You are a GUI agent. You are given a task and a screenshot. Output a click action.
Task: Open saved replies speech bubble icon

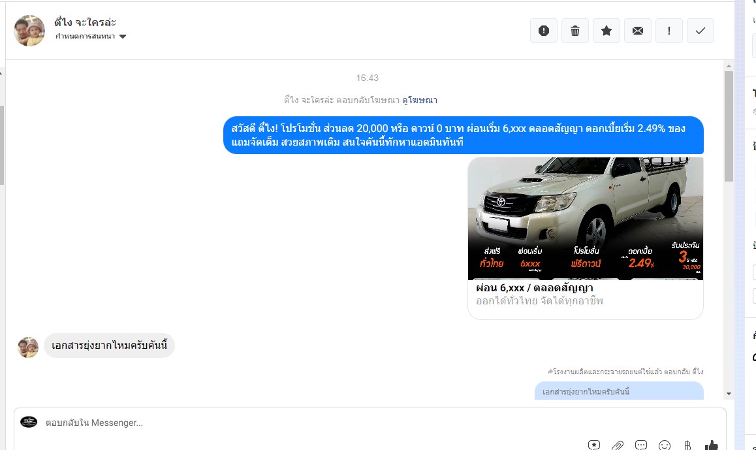click(641, 445)
